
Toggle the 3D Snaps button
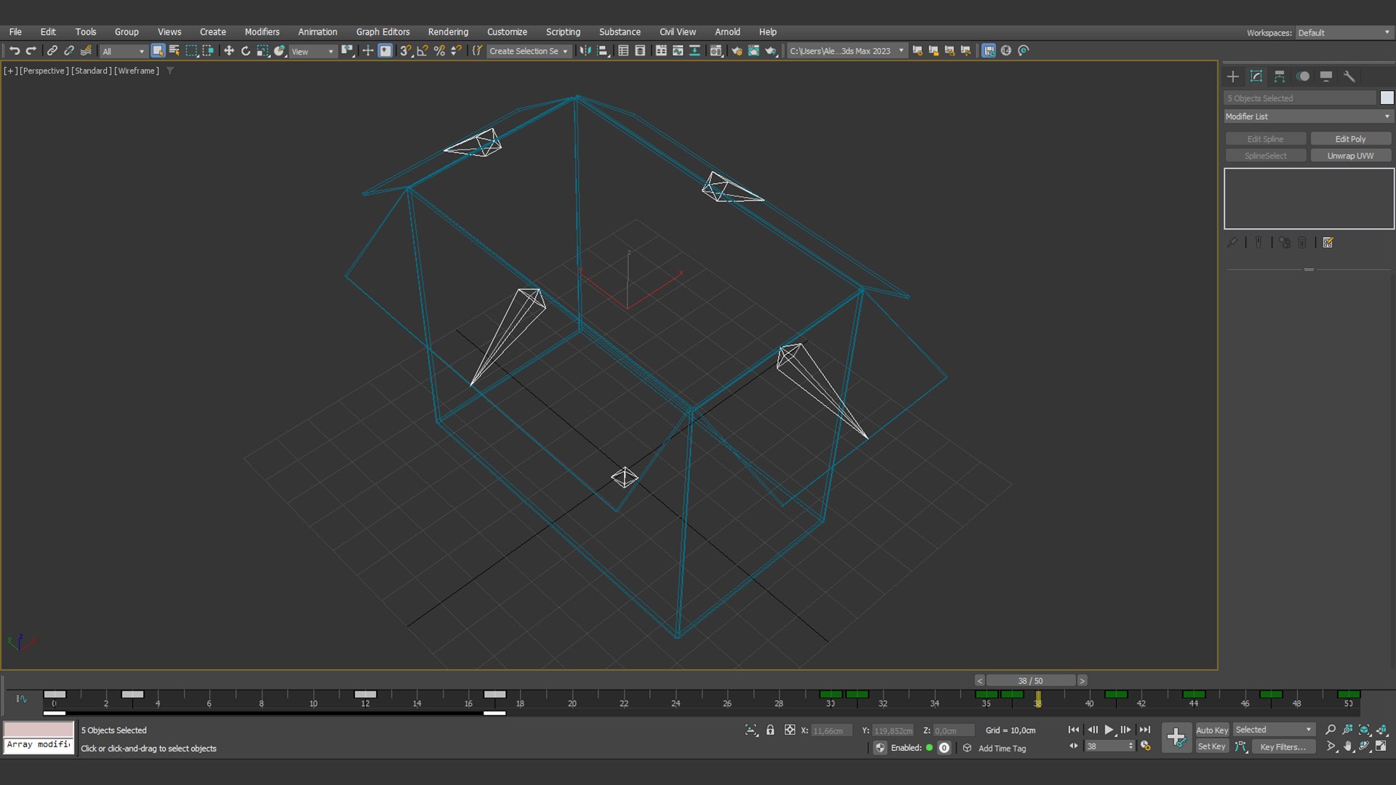point(406,51)
